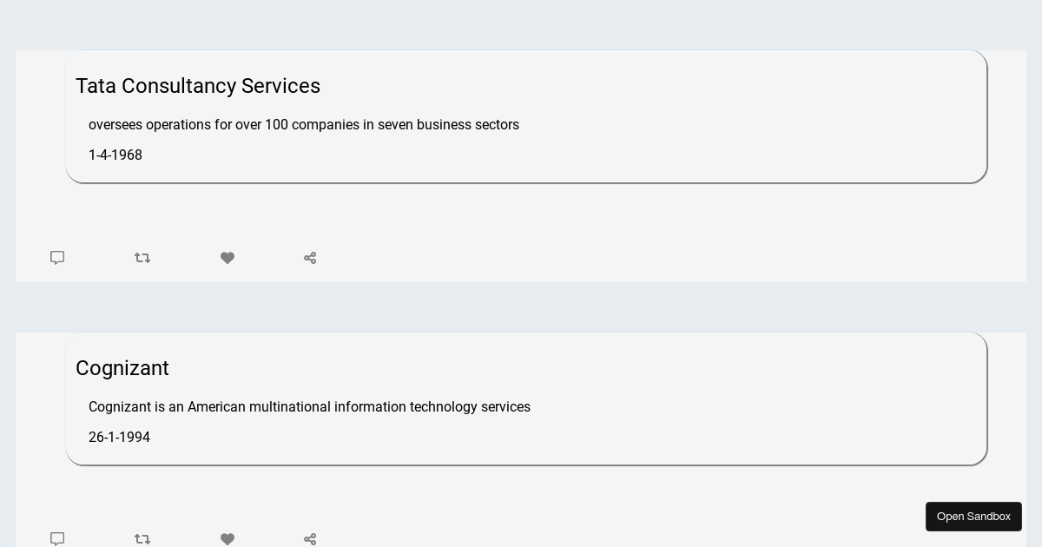Share the Tata Consultancy Services post

(x=310, y=258)
